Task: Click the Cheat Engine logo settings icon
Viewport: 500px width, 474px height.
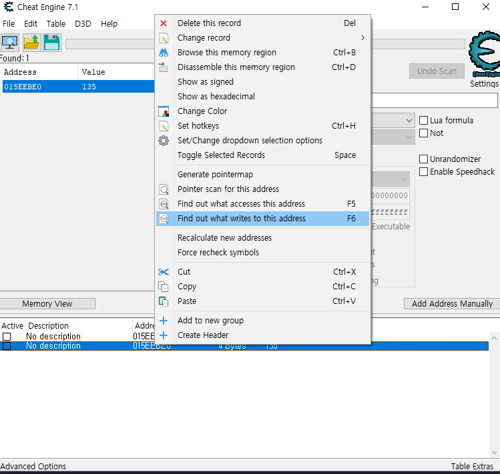Action: coord(484,53)
